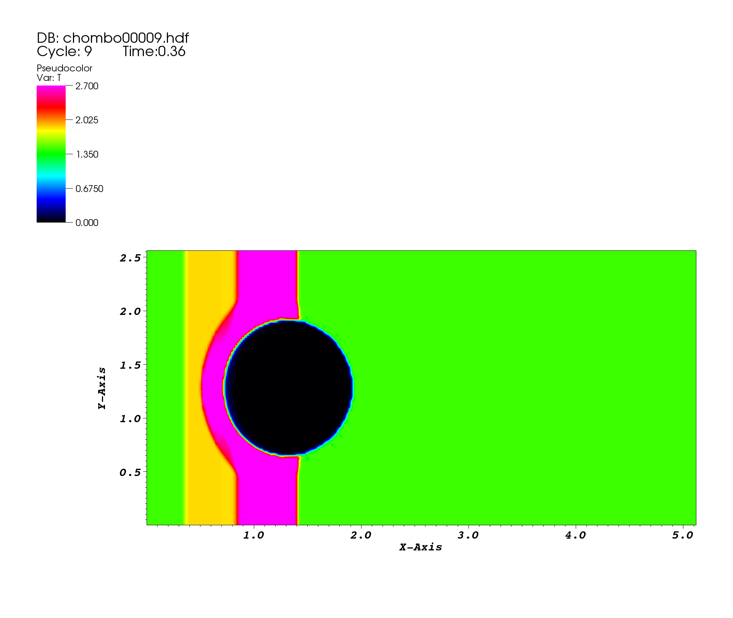Click the y-axis tick label 1.0

pos(131,419)
